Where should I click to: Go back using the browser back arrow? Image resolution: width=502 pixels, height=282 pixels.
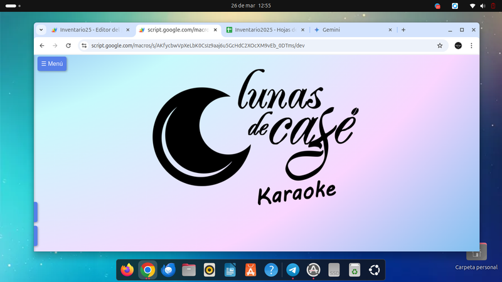coord(41,46)
